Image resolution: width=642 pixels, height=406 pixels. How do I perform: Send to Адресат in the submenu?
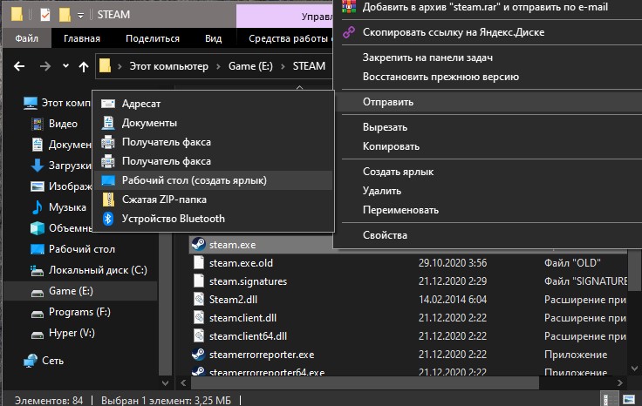[x=213, y=104]
